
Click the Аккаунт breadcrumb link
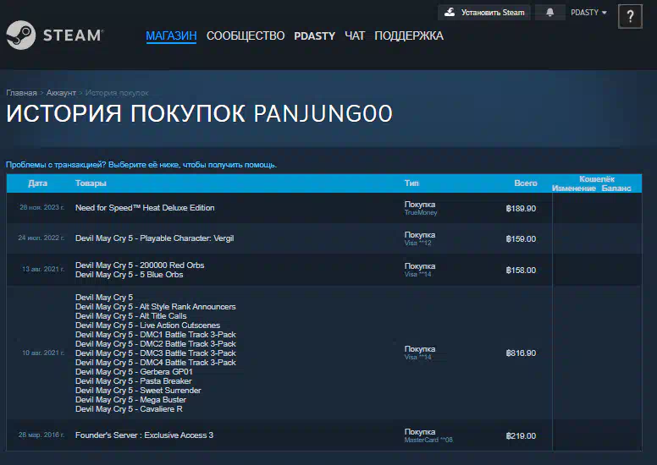pos(61,92)
